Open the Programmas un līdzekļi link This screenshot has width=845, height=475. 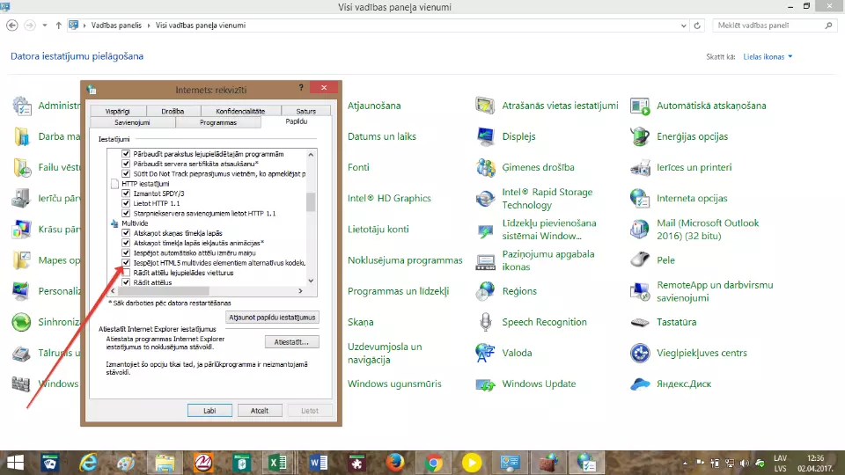click(398, 291)
